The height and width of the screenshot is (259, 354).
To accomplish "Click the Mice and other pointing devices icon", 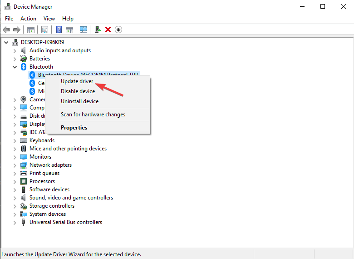I will point(24,149).
